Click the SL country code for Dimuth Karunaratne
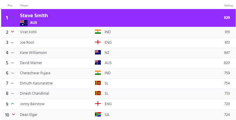The image size is (236, 120). coord(106,83)
